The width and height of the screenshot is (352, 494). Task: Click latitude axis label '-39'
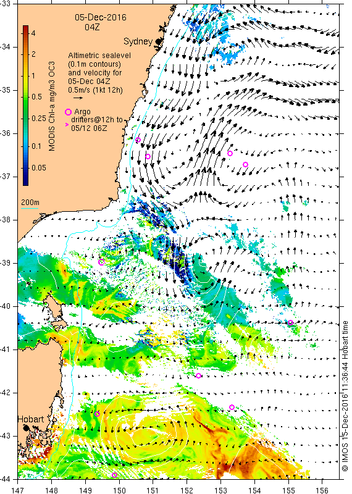pyautogui.click(x=6, y=263)
